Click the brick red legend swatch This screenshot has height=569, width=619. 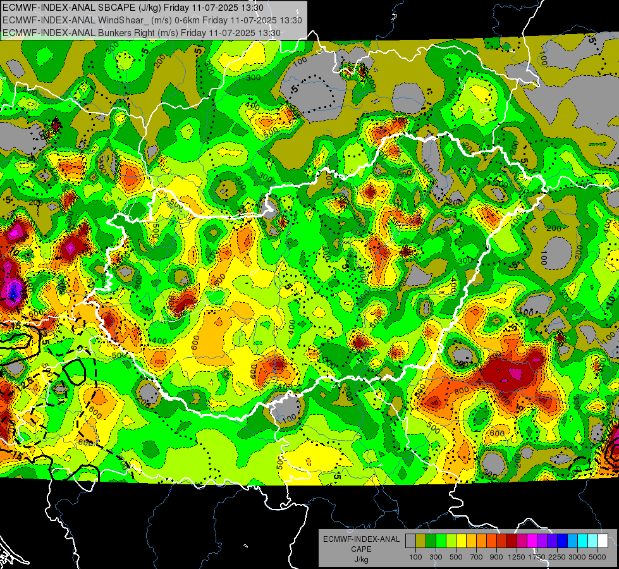click(502, 541)
